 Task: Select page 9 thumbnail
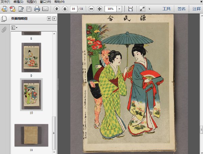pos(31,58)
